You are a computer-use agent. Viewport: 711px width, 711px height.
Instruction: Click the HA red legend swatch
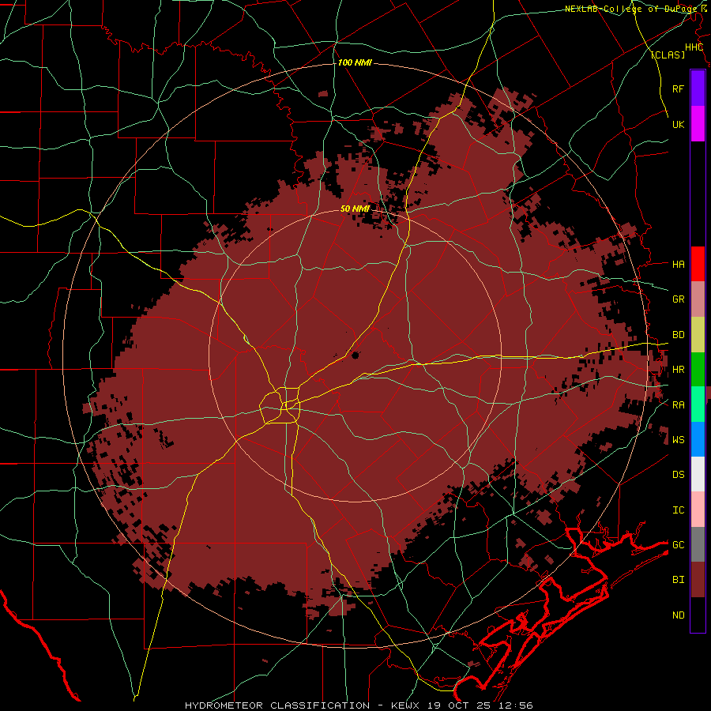point(698,264)
